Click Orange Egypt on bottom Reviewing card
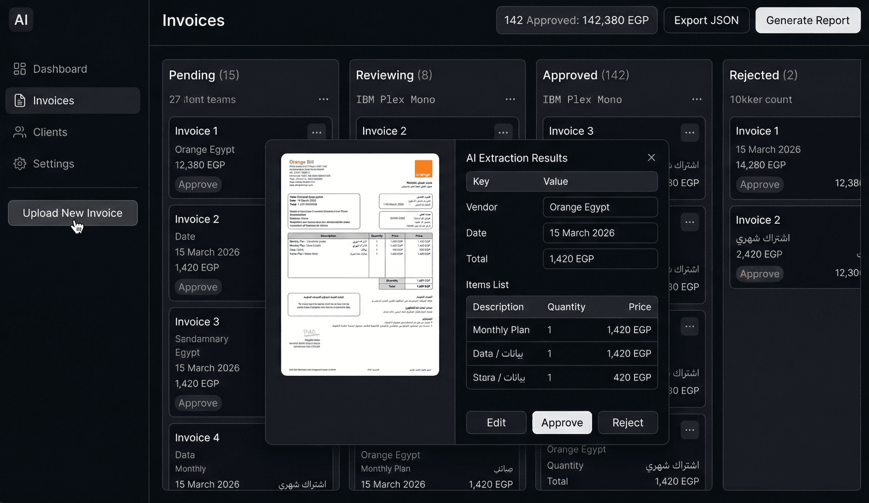 coord(390,455)
